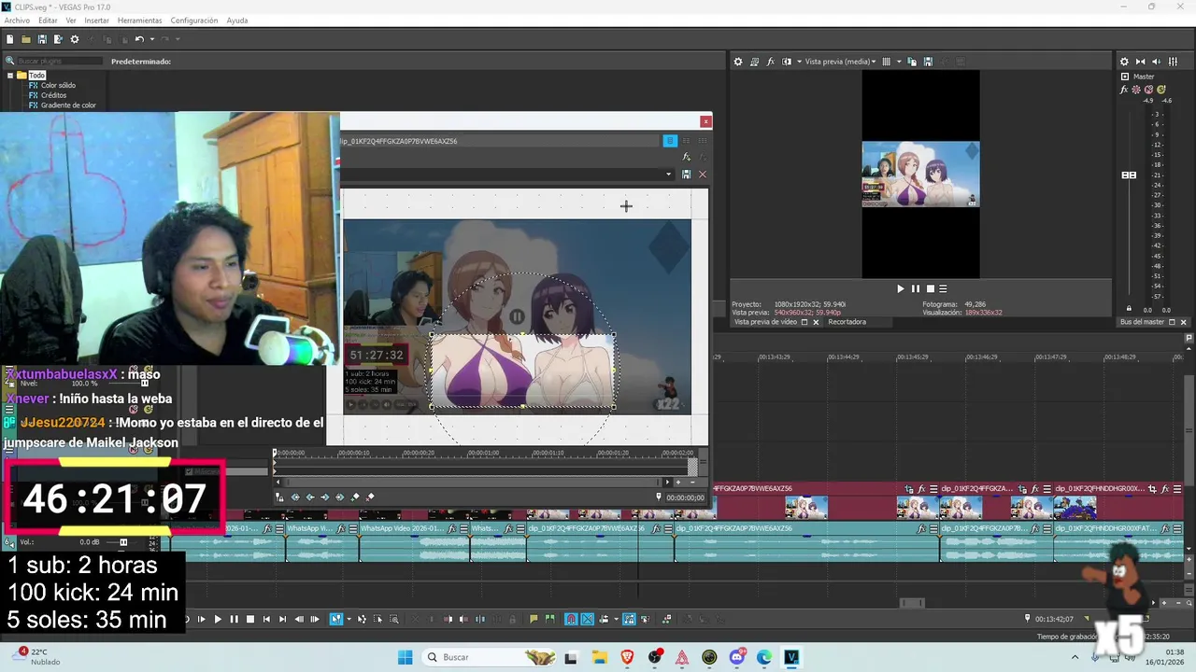Toggle lock envelopes to cursor in keyframe bar
Viewport: 1196px width, 672px height.
(279, 497)
